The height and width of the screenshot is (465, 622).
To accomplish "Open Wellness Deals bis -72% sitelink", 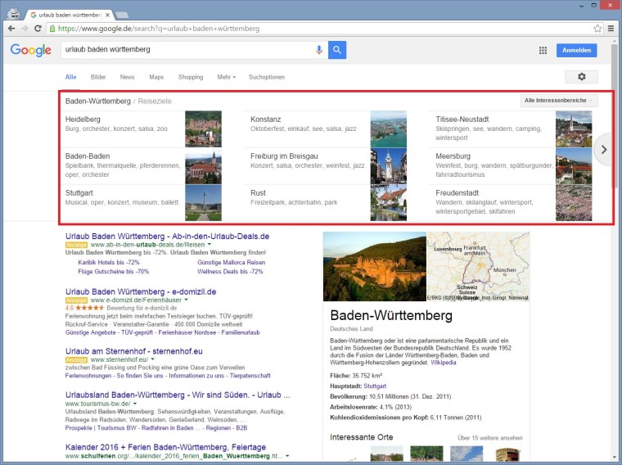I will click(230, 271).
